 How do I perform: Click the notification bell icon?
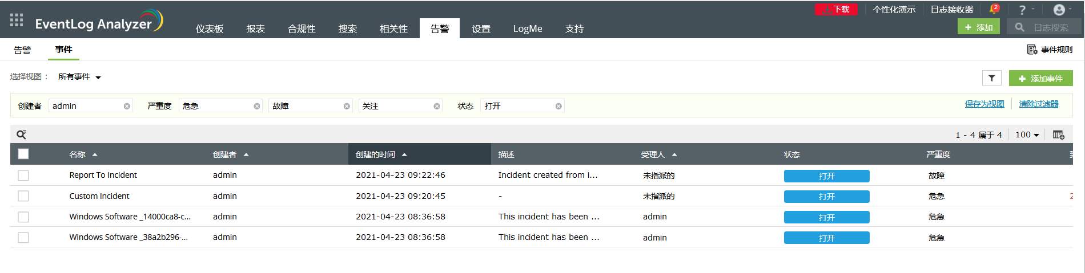pyautogui.click(x=994, y=9)
